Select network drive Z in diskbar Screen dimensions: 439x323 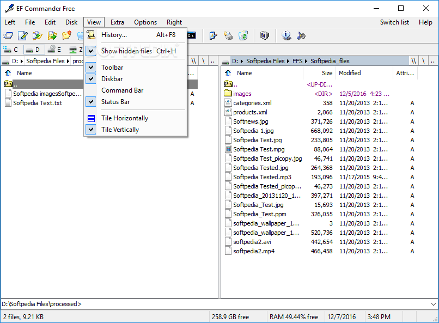pos(76,50)
